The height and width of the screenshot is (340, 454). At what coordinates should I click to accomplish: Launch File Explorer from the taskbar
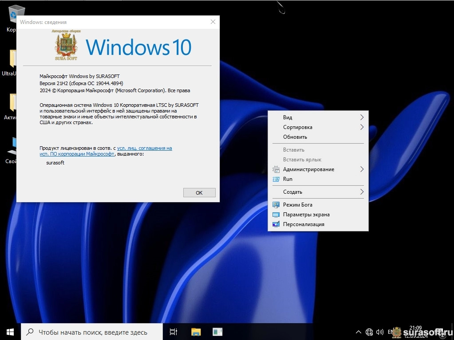(196, 332)
